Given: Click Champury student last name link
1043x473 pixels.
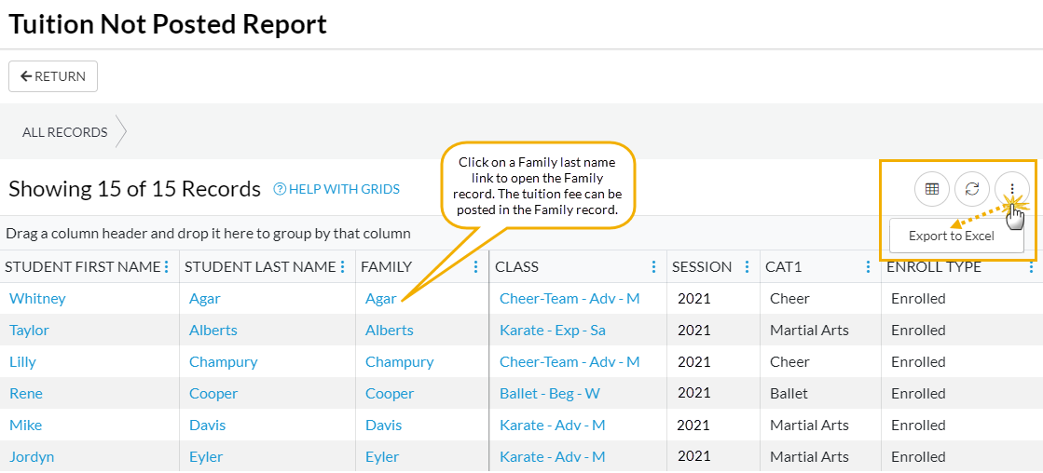Looking at the screenshot, I should pos(223,362).
